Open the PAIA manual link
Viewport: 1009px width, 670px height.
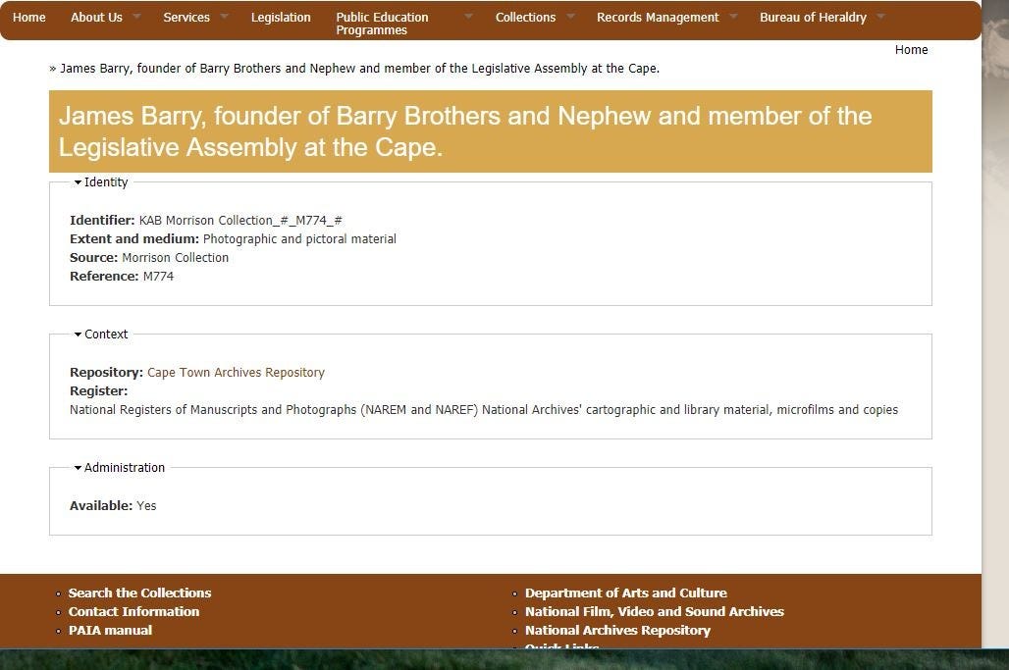(x=110, y=630)
